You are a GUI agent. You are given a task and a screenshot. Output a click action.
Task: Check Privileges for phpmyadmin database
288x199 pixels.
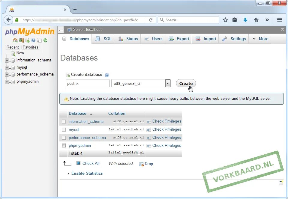coord(164,145)
